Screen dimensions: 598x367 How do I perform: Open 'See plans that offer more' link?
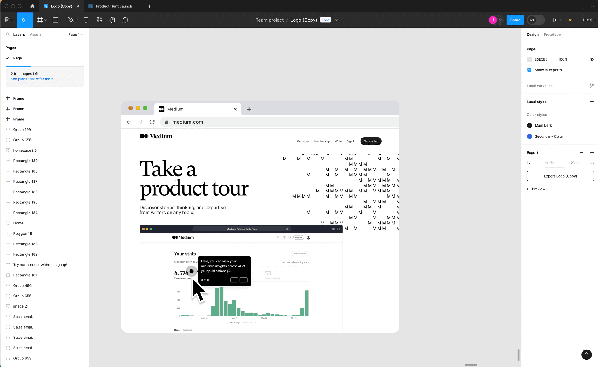point(32,79)
